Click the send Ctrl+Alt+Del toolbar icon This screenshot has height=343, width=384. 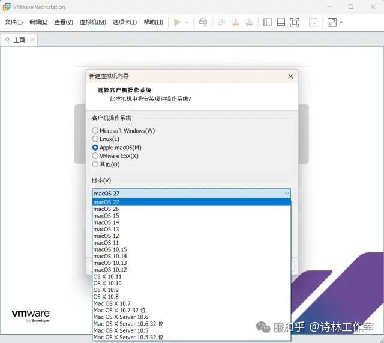click(x=203, y=22)
